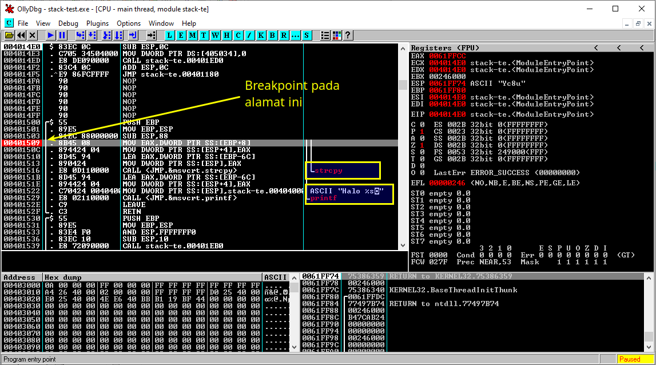Select stack entry RETURN to ntdll.77497B74
The image size is (656, 365).
(x=473, y=303)
